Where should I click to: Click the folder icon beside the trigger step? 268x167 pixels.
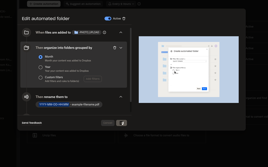(x=26, y=33)
